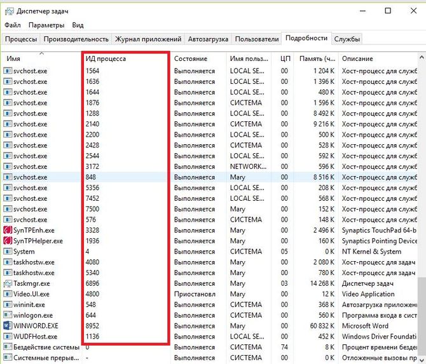Click the WUDFHost.exe icon

tap(8, 336)
